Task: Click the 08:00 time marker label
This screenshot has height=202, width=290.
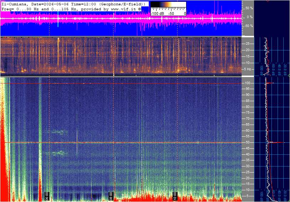Action: pyautogui.click(x=111, y=196)
